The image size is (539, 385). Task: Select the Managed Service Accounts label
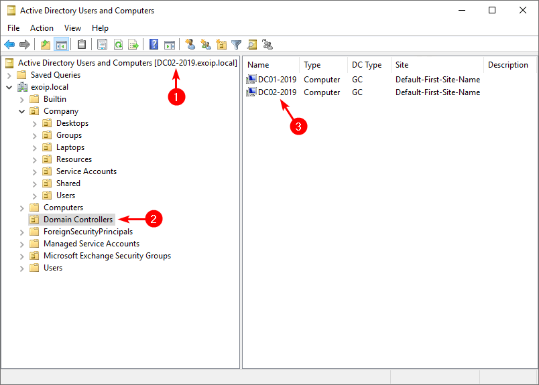pos(91,244)
